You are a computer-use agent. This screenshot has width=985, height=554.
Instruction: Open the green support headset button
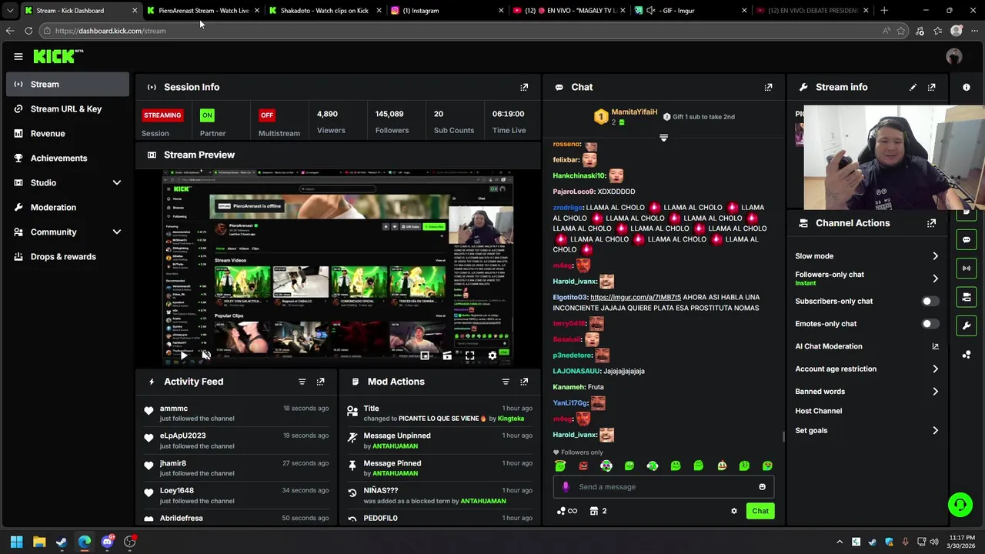pos(960,505)
